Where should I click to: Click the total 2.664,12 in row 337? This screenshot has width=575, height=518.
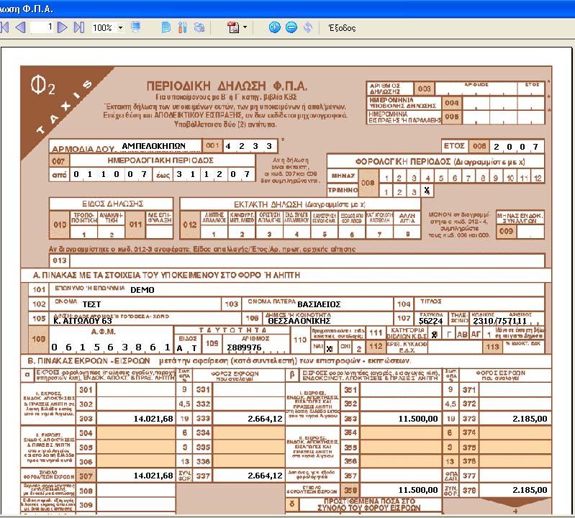tap(265, 476)
